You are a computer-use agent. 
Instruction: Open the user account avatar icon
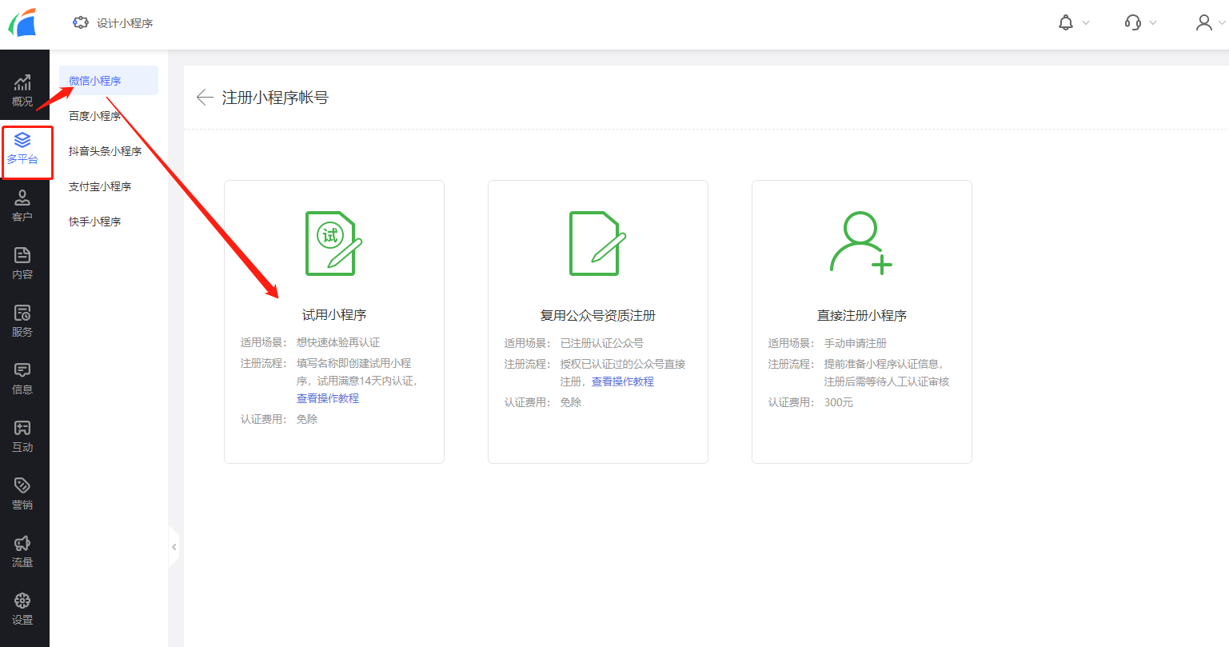(x=1204, y=22)
